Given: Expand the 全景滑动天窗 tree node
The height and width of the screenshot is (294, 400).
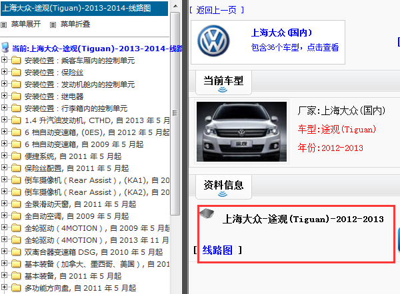Looking at the screenshot, I should 4,203.
